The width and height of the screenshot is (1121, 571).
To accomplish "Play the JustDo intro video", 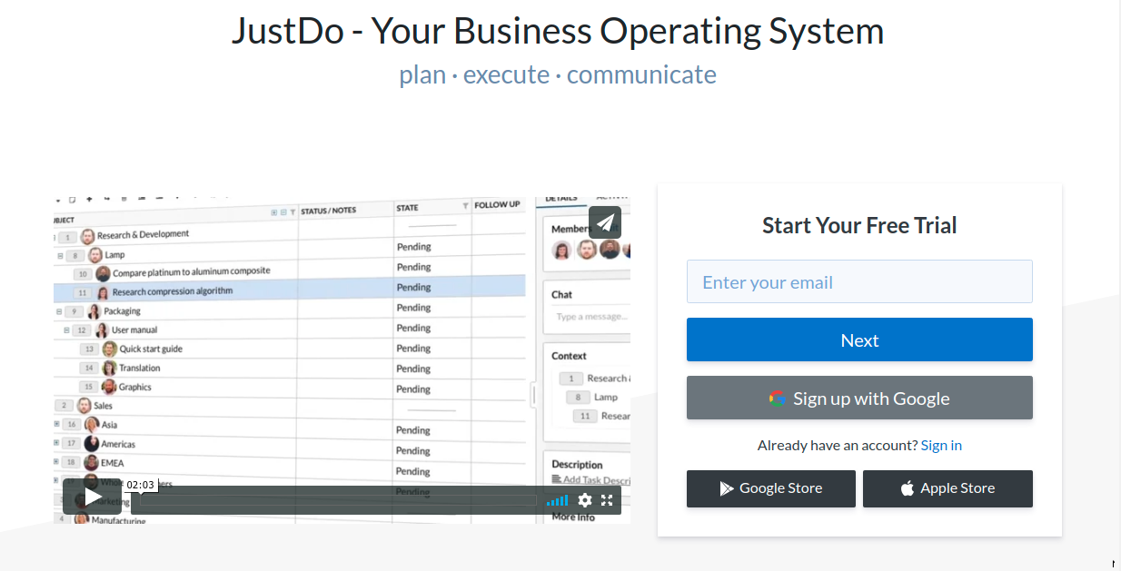I will (92, 497).
